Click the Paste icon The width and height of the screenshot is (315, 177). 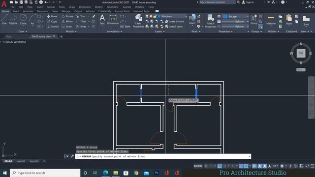[x=289, y=20]
